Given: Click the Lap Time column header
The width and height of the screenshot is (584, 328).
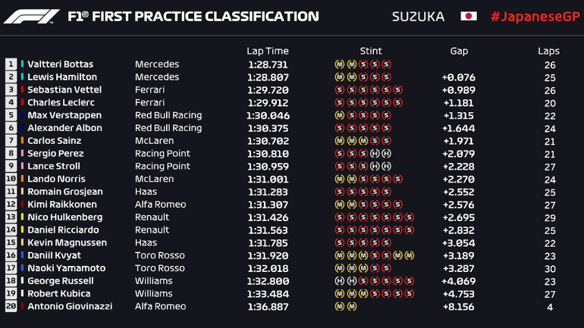Looking at the screenshot, I should (x=268, y=51).
